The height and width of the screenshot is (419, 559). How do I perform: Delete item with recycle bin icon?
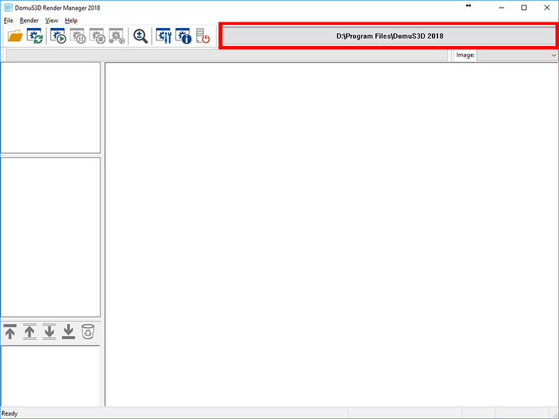click(88, 332)
